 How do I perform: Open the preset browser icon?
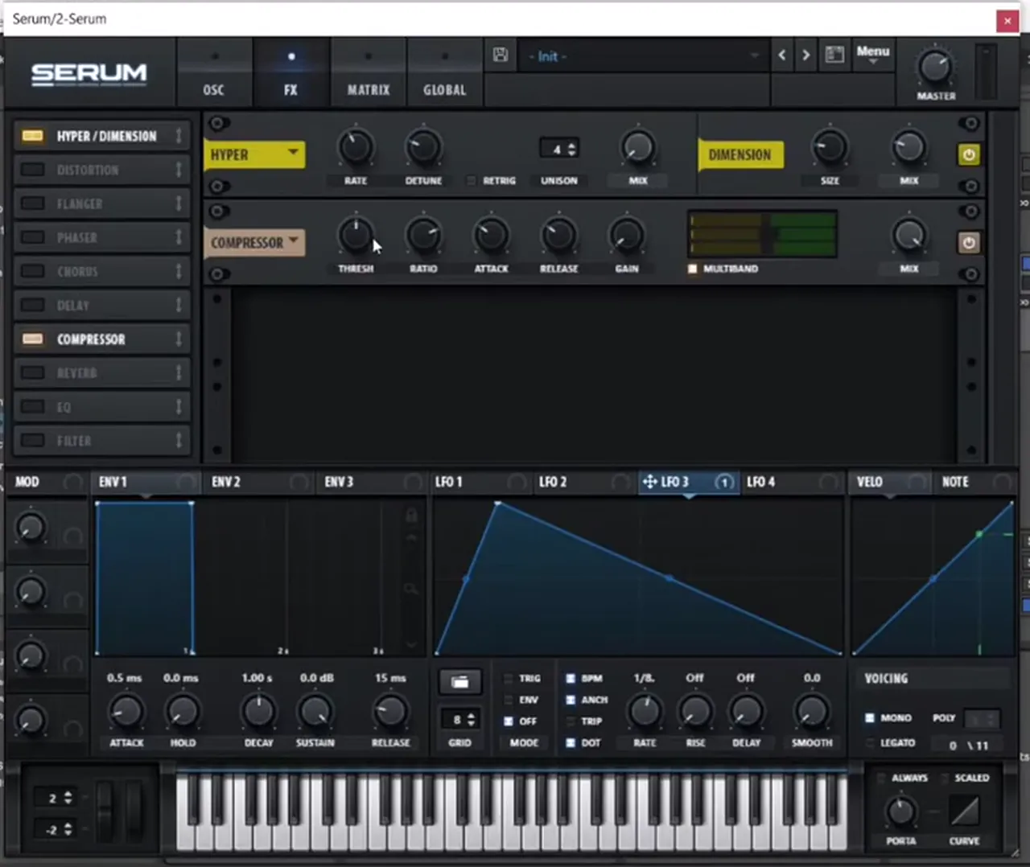[834, 55]
